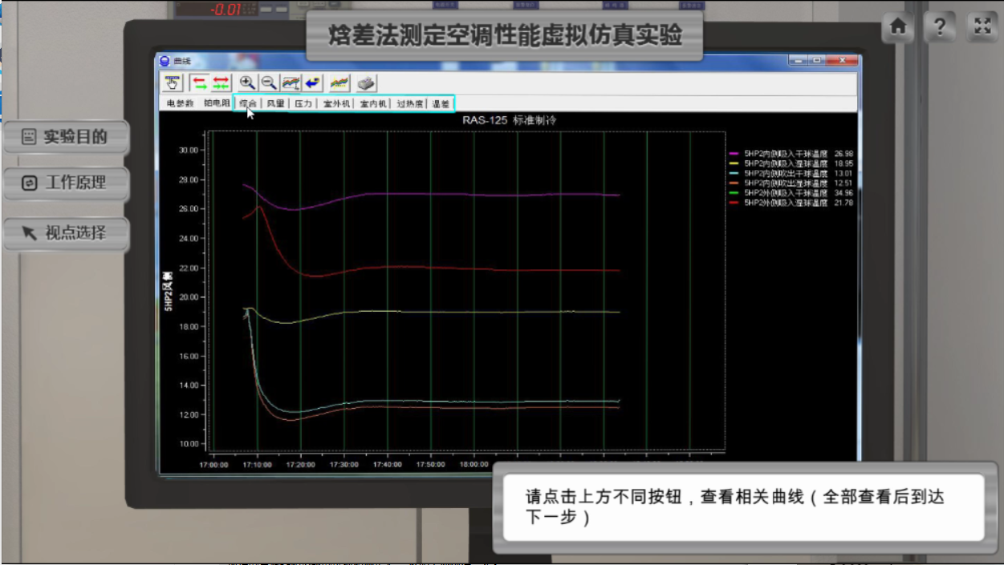Zoom in on the curve chart
This screenshot has width=1004, height=565.
pyautogui.click(x=247, y=83)
